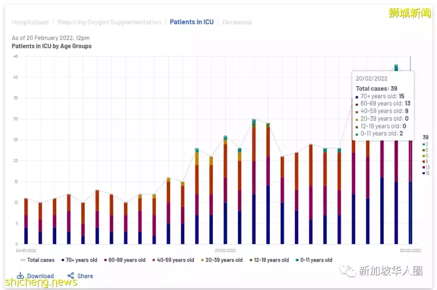
Task: Click the Download icon
Action: 20,276
